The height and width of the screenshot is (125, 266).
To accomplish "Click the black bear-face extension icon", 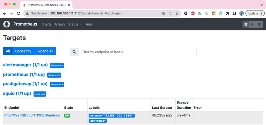I will [186, 14].
